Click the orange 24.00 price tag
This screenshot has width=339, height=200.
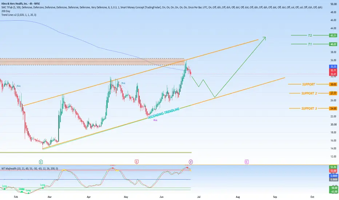pyautogui.click(x=333, y=108)
